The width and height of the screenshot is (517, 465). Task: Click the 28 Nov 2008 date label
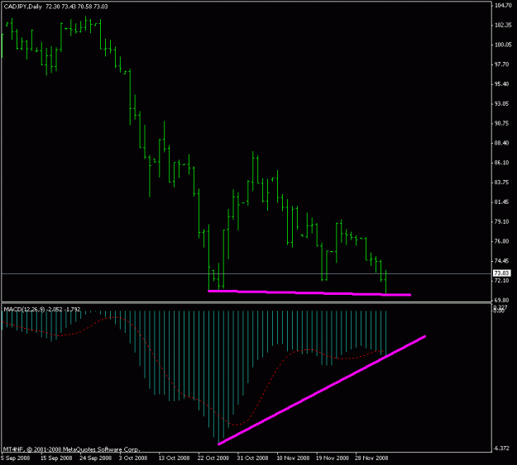pos(371,458)
